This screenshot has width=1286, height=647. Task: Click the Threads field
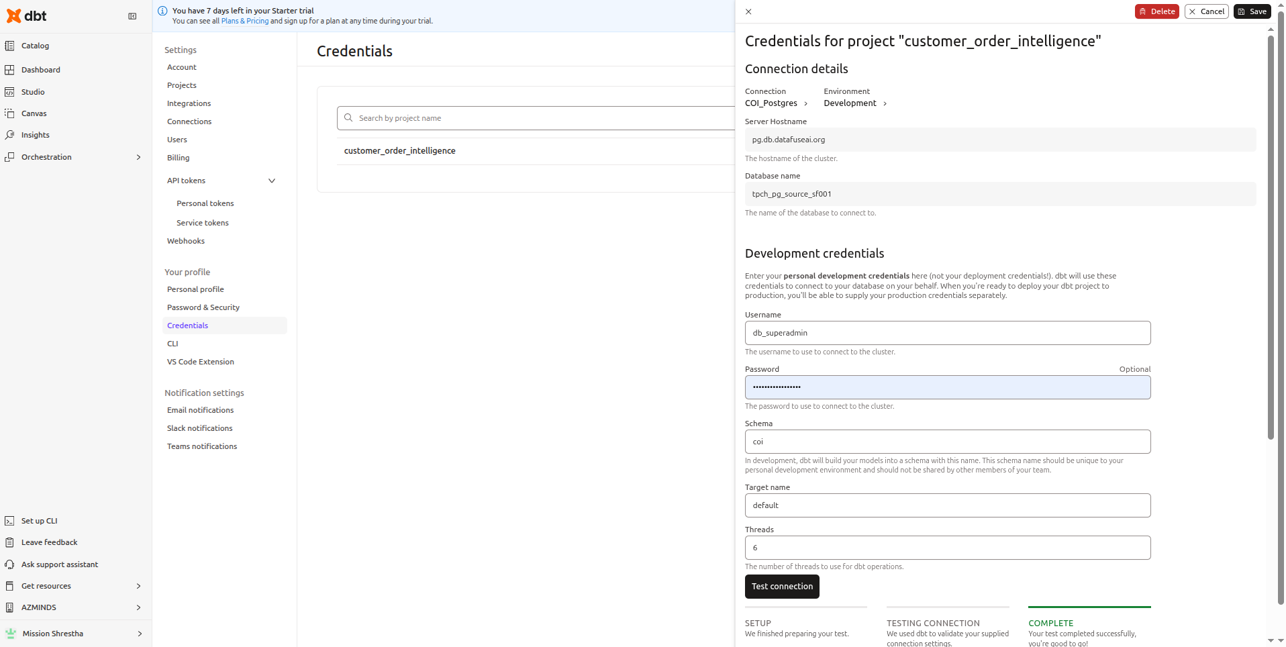948,548
